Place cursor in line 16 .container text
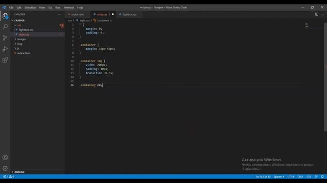Viewport: 327px width, 183px height. tap(87, 85)
